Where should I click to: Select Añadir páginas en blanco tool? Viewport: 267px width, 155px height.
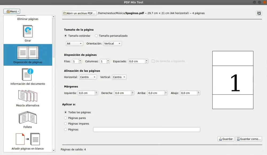[28, 139]
